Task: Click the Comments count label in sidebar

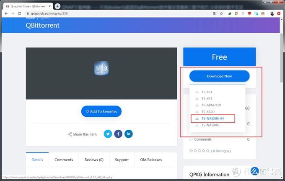Action: [x=203, y=139]
